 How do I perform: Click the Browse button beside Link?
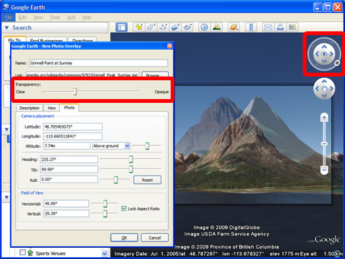pos(155,75)
